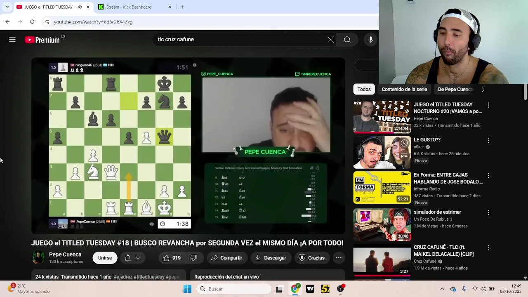Open options for TITLED TUESDAY NOCTURNO #20
Viewport: 528px width, 297px height.
(488, 105)
